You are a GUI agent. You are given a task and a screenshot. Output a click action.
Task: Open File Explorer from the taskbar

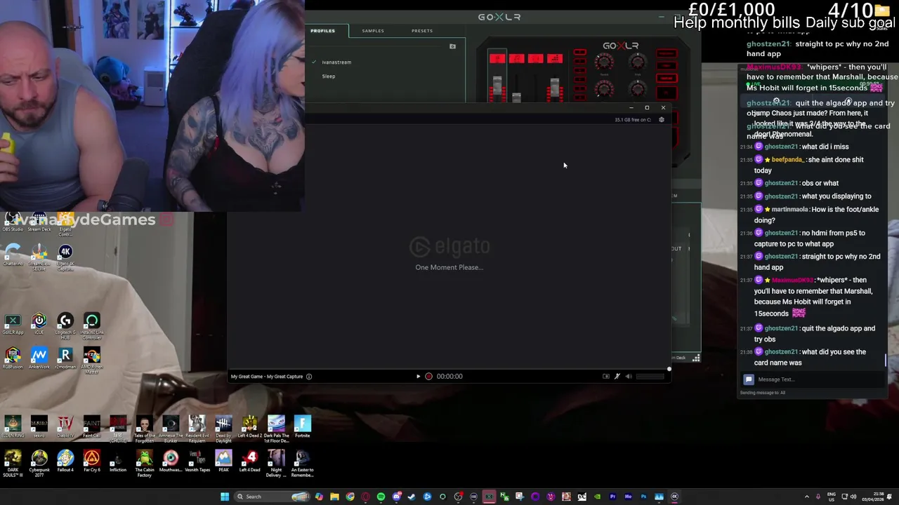334,497
